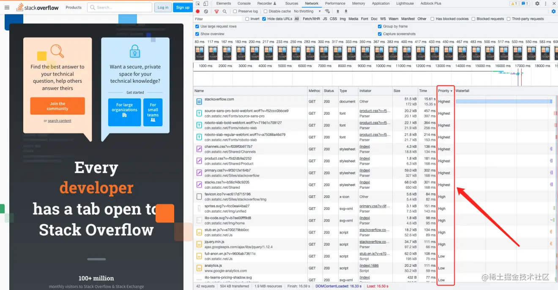Toggle the device toolbar icon
This screenshot has height=290, width=558.
[x=206, y=3]
